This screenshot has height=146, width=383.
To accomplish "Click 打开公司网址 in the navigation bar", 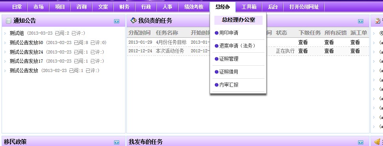I will 304,7.
